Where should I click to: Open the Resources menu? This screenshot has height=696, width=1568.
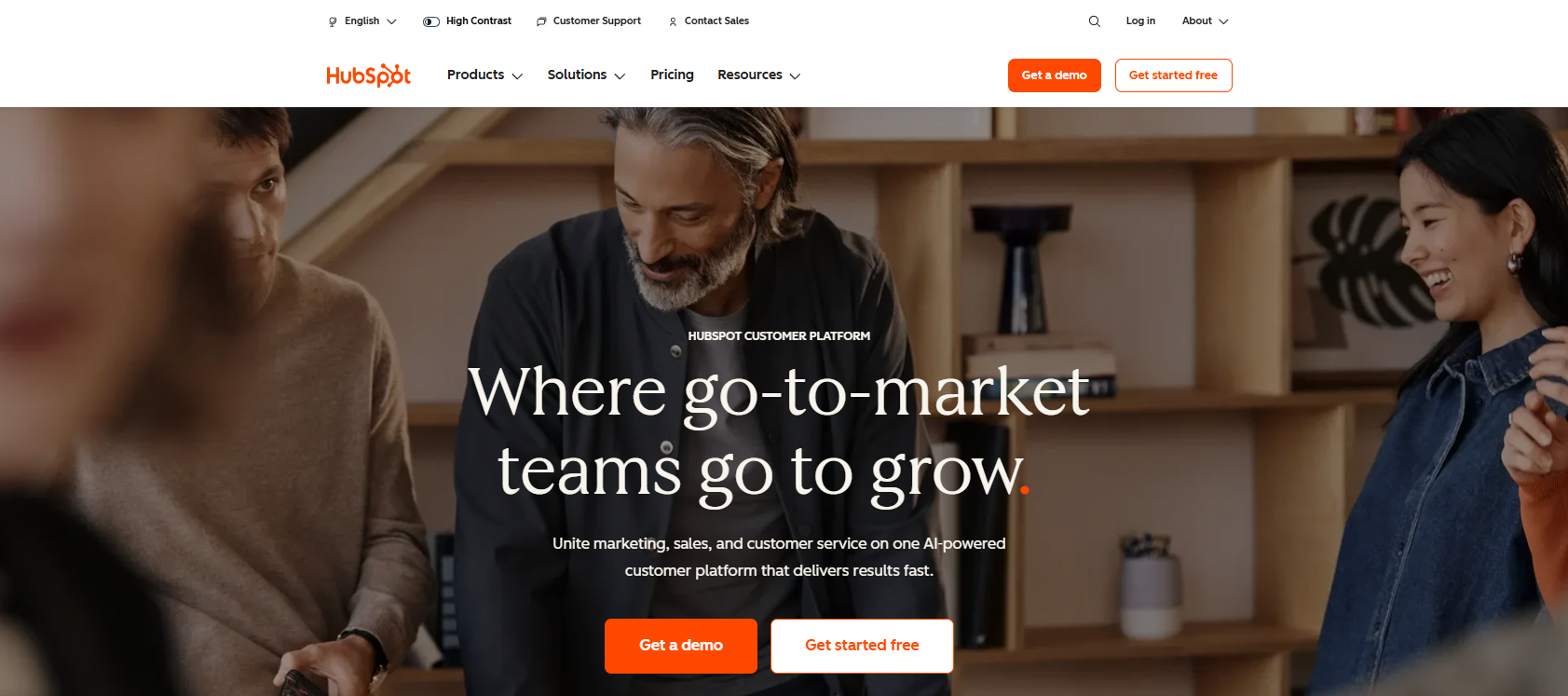point(758,75)
